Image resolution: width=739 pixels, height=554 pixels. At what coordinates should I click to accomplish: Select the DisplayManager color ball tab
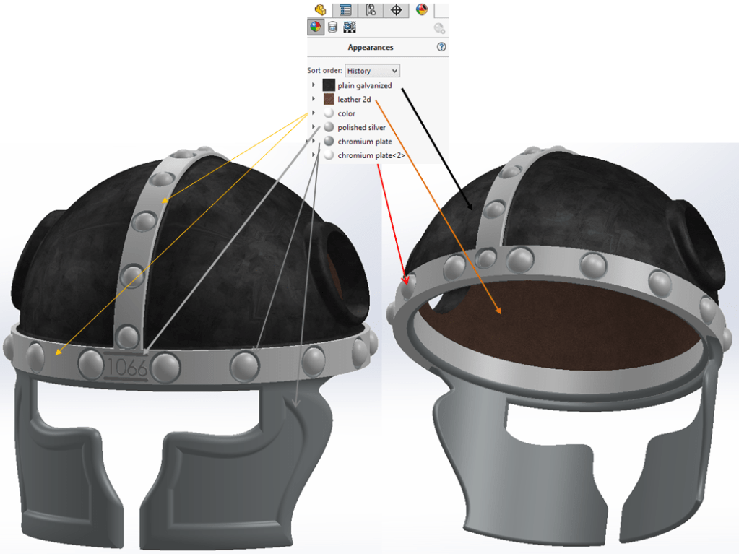(x=421, y=9)
